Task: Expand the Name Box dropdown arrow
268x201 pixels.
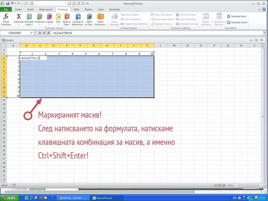Action: [x=32, y=33]
